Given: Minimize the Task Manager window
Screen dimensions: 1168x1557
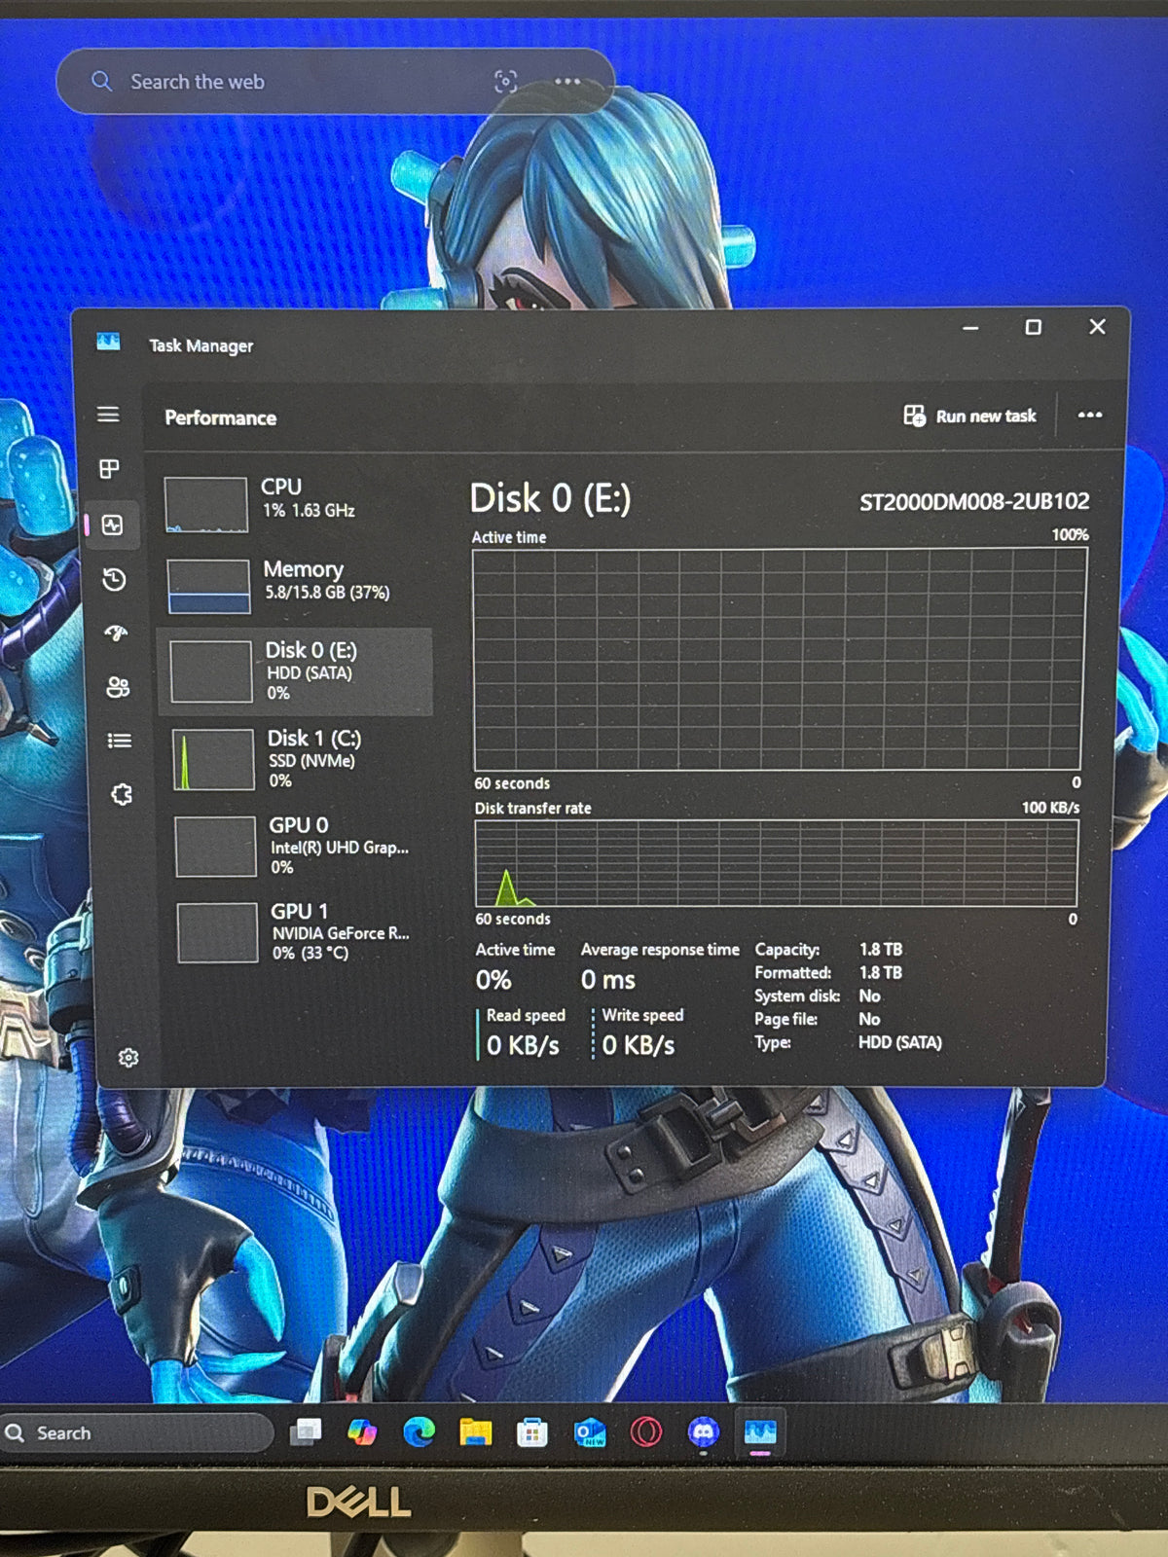Looking at the screenshot, I should [970, 328].
